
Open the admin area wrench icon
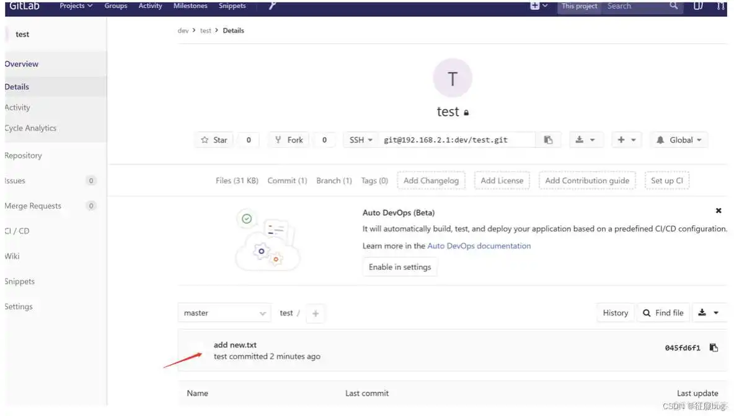click(x=272, y=6)
